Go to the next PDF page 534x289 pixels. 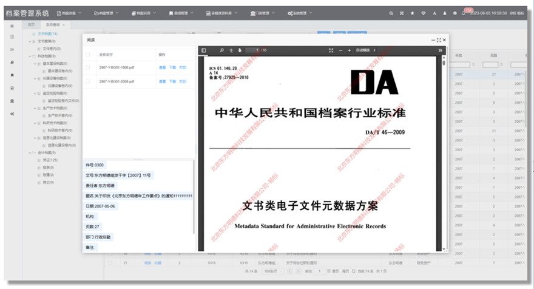point(240,50)
